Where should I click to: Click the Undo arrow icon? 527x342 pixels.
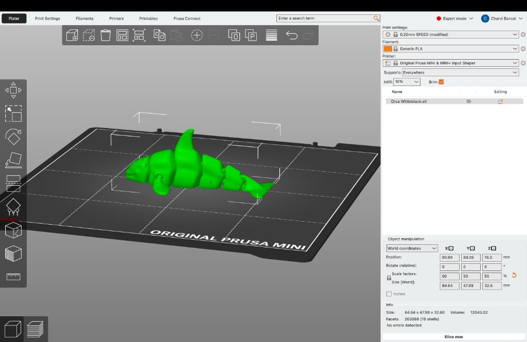(x=292, y=35)
